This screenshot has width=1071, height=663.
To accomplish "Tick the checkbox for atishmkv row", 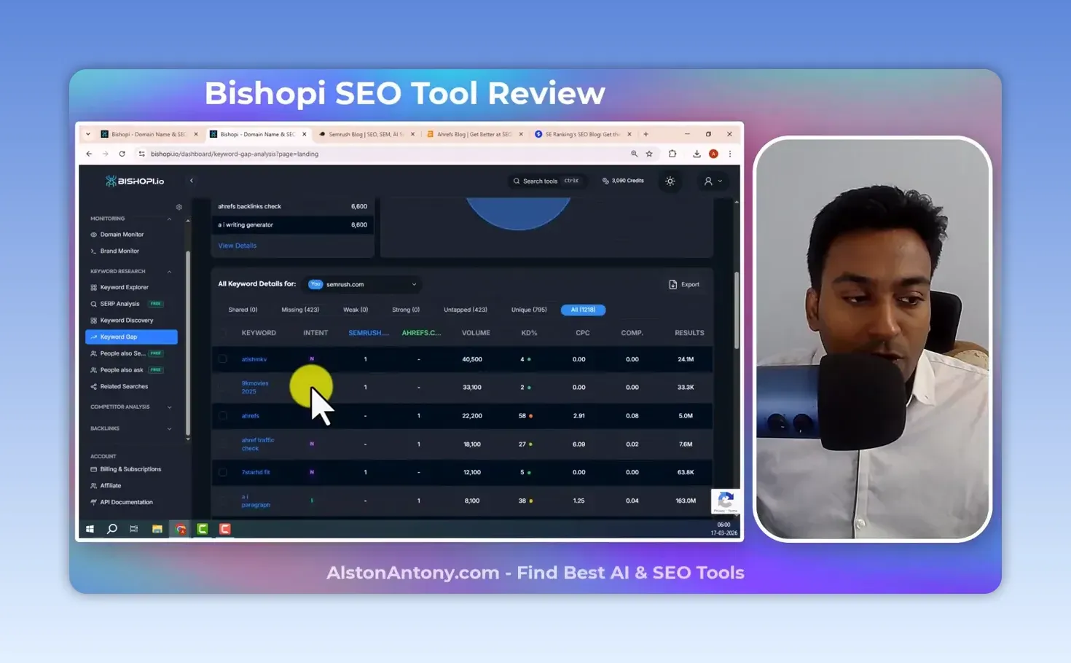I will pyautogui.click(x=223, y=359).
